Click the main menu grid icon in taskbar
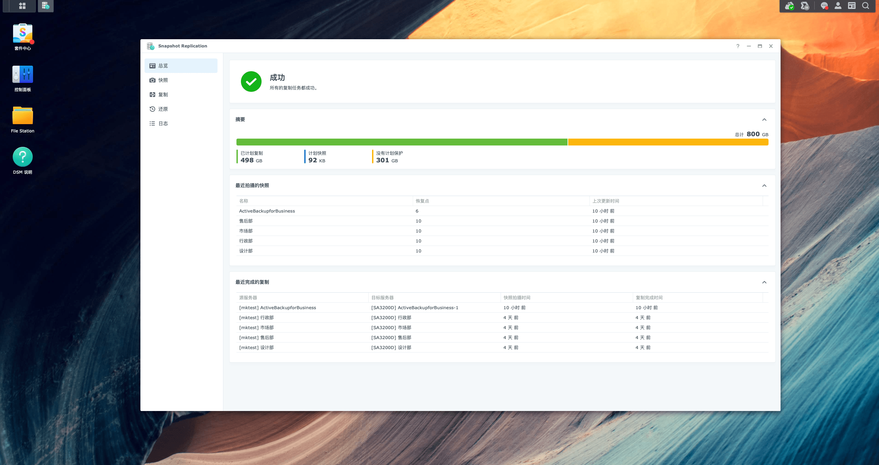879x465 pixels. 22,6
